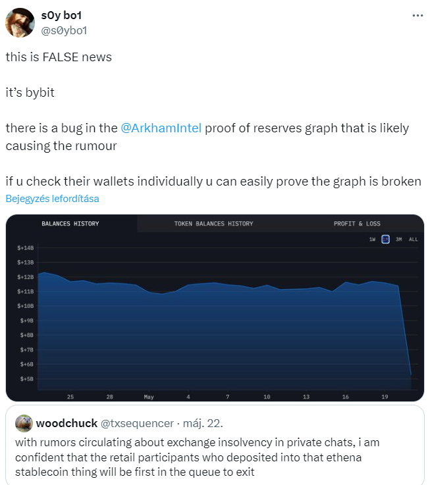Open the s0y bo1 profile avatar

(x=20, y=23)
